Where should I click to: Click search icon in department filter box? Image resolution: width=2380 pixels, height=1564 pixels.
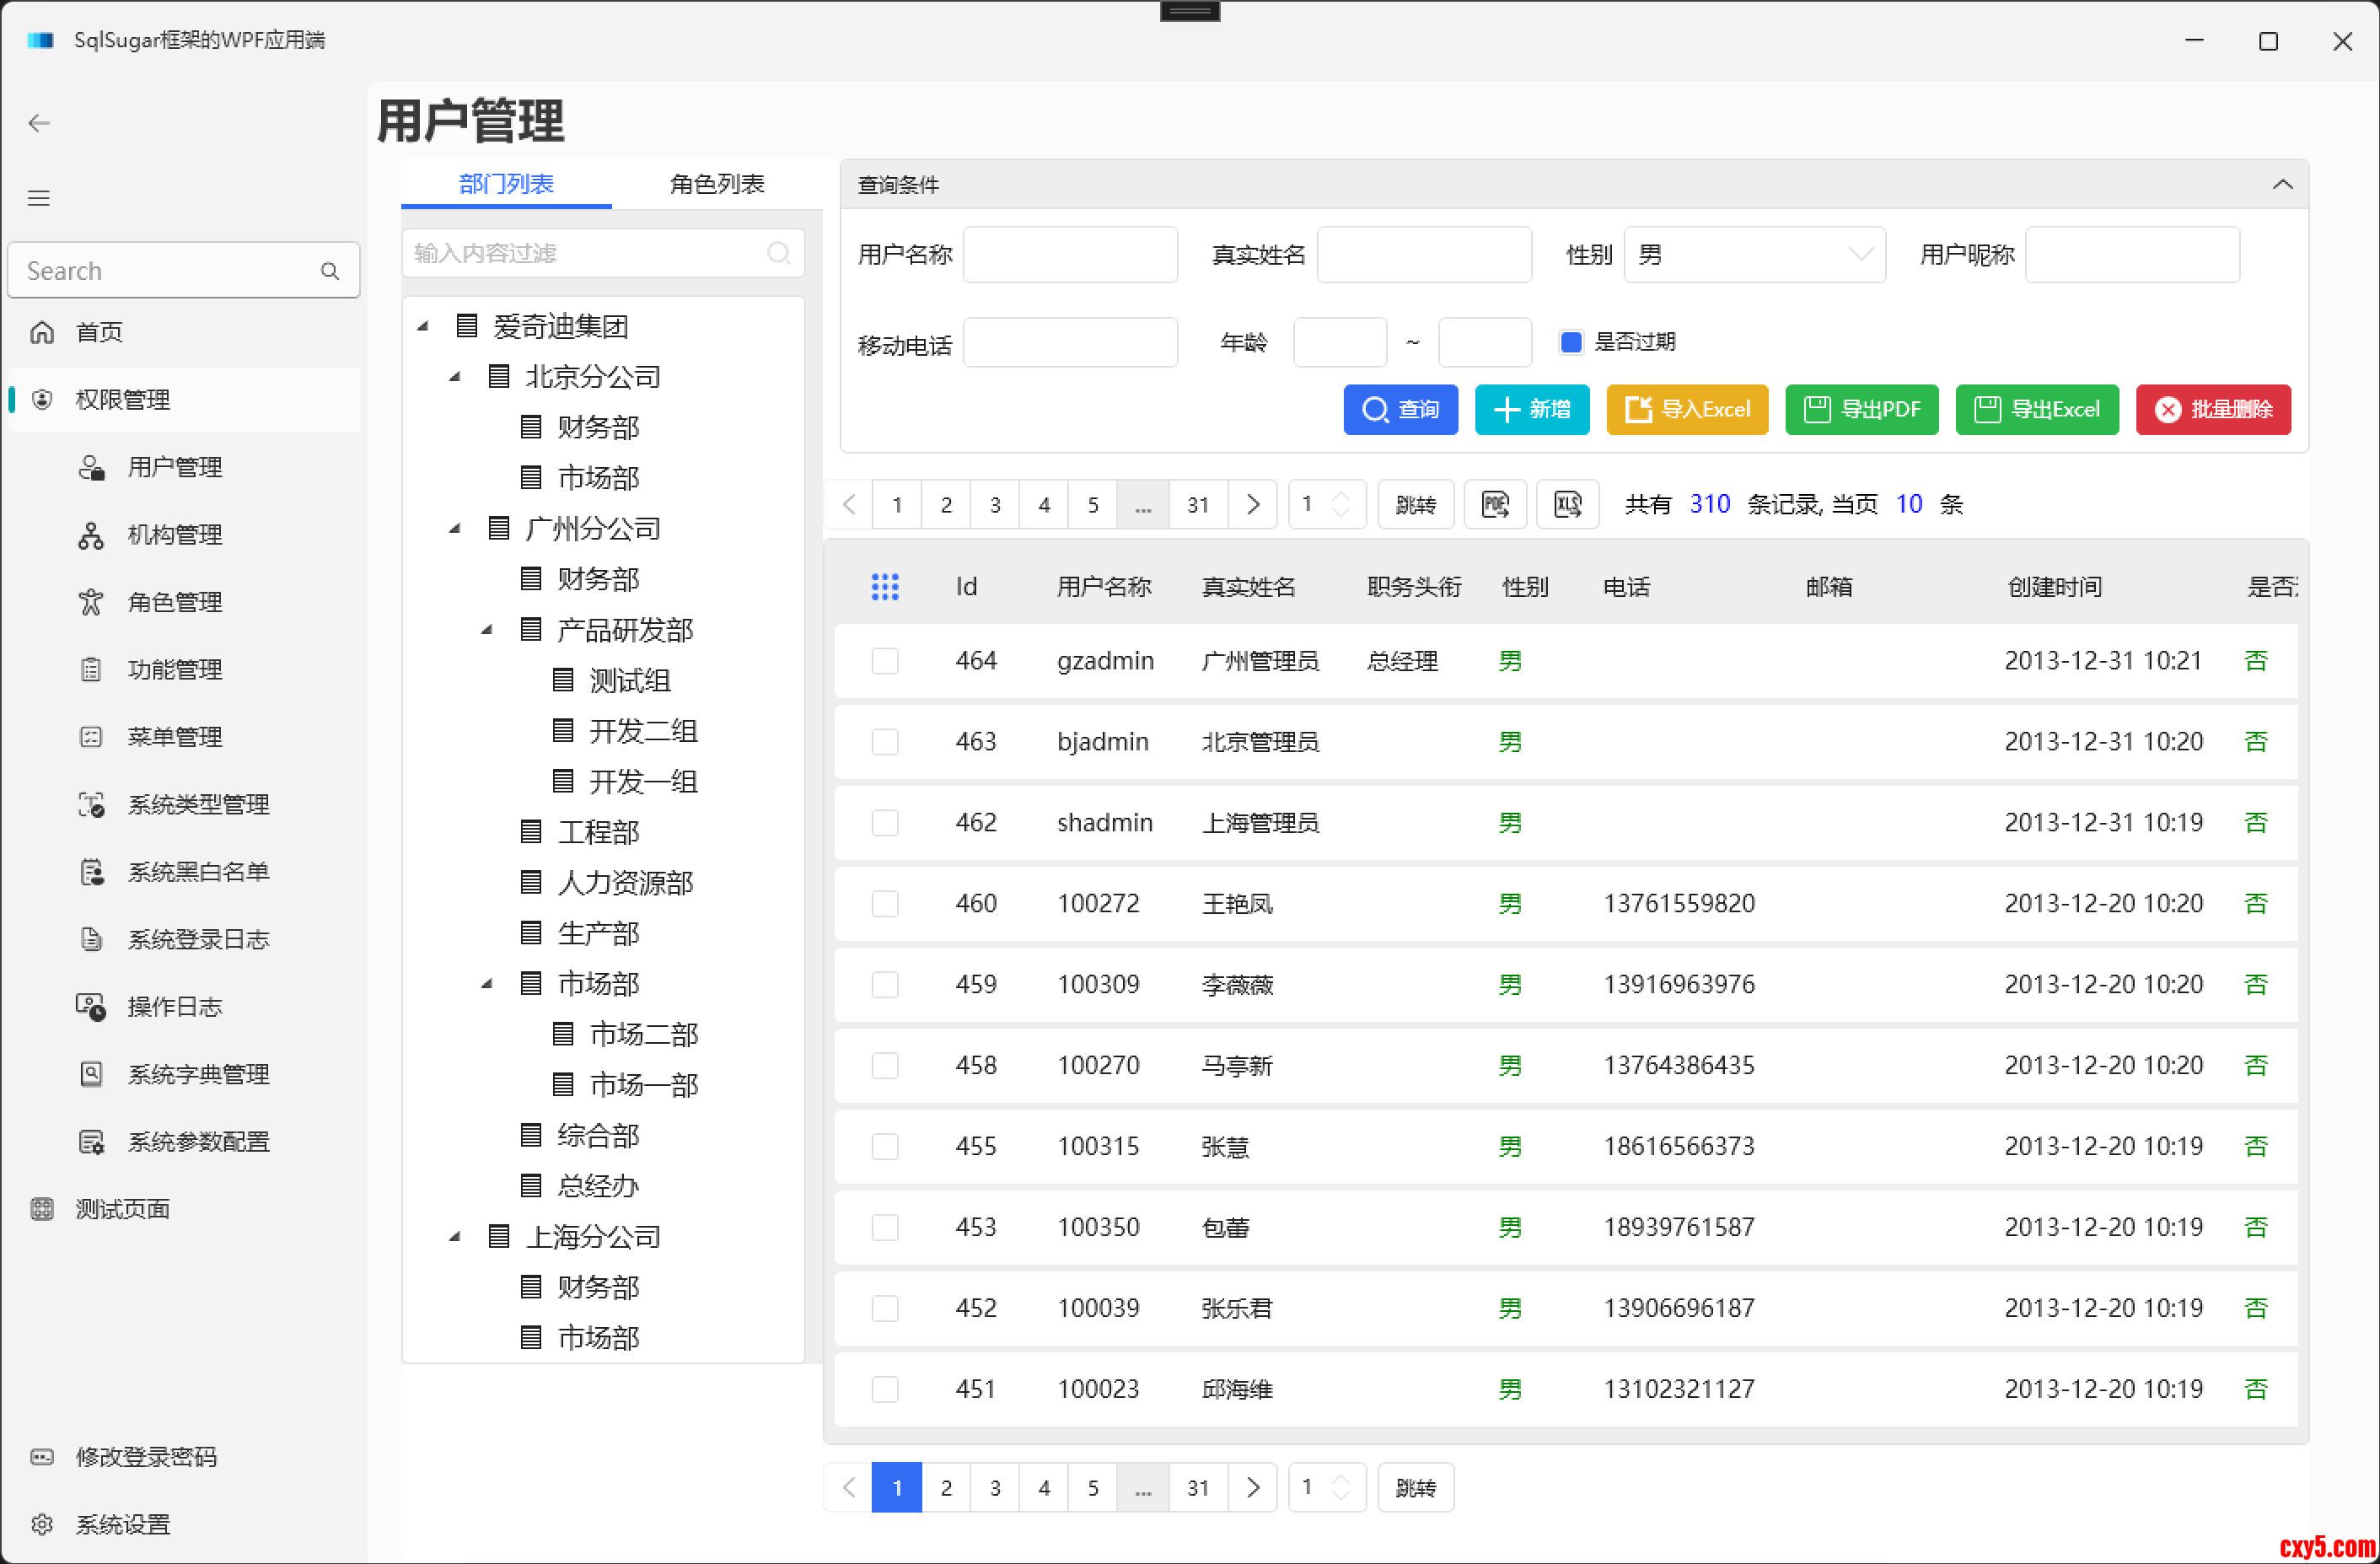(778, 253)
